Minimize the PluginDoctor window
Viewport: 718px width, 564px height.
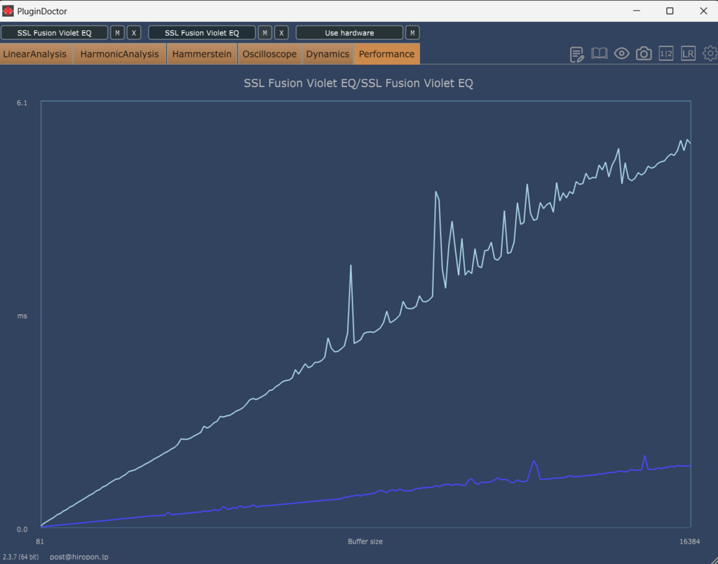[637, 11]
